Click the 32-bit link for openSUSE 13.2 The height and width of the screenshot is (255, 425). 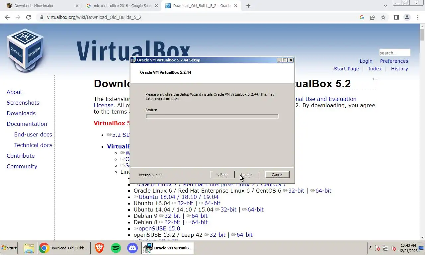point(215,235)
